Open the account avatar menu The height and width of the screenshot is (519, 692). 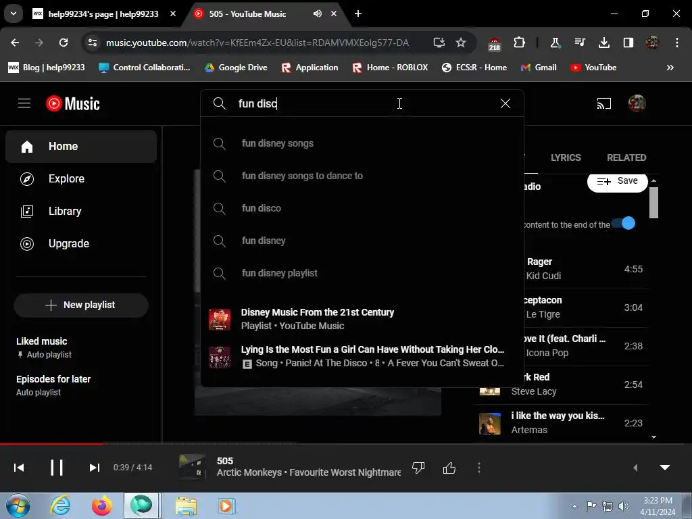(x=637, y=103)
